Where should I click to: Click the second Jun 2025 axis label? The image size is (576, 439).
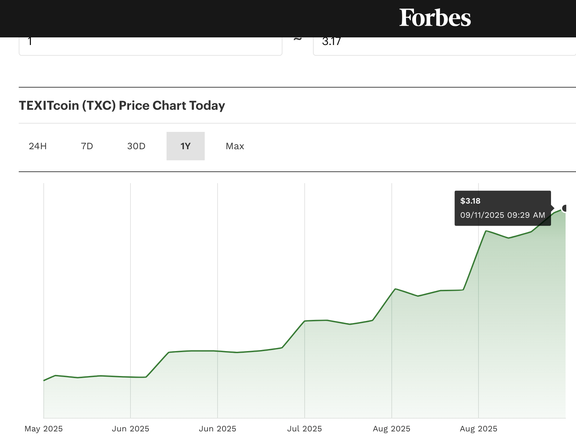[218, 429]
